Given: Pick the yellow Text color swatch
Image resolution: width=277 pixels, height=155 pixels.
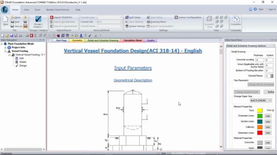Looking at the screenshot, I should [260, 110].
